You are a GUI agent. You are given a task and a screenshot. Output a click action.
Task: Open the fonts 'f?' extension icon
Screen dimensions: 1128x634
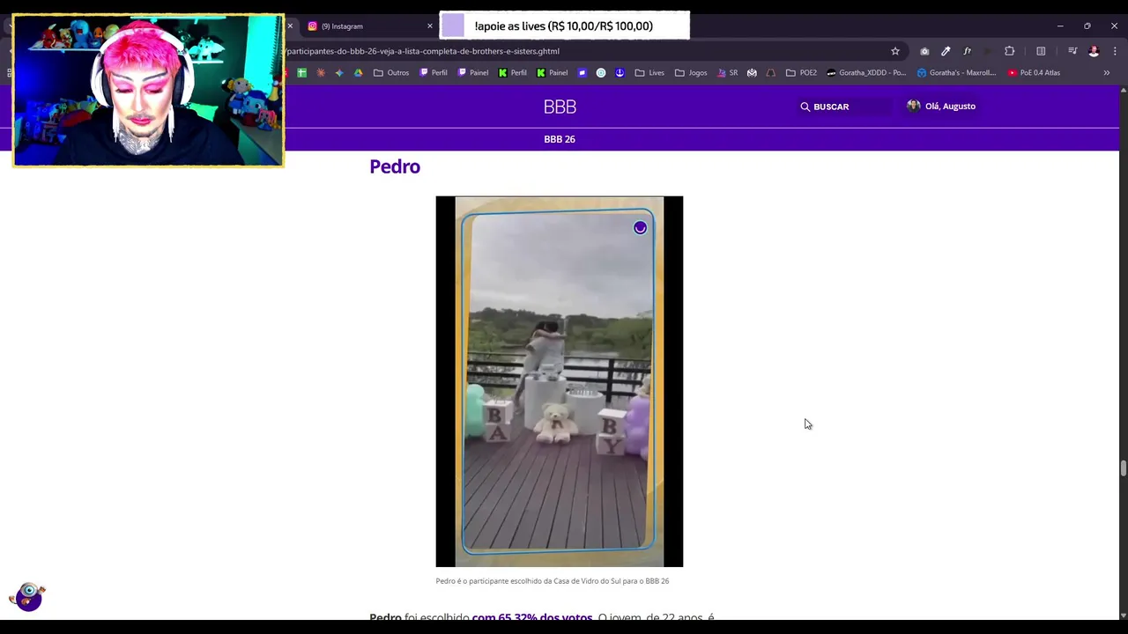point(967,51)
